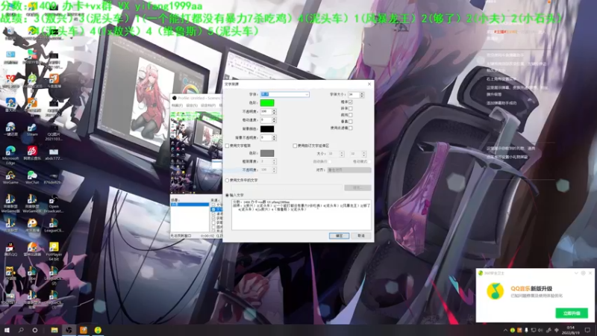Select the PotPlayer 64 bit desktop icon
Image resolution: width=597 pixels, height=336 pixels.
pos(54,251)
